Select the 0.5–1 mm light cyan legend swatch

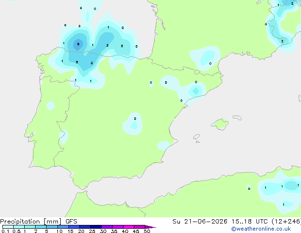tap(19, 227)
